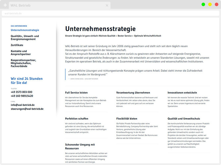
Task: Click the Innovationen entwickeln heading
Action: (182, 93)
